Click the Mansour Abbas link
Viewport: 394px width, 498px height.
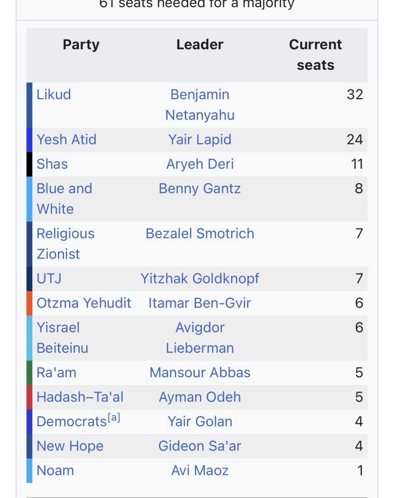point(200,373)
